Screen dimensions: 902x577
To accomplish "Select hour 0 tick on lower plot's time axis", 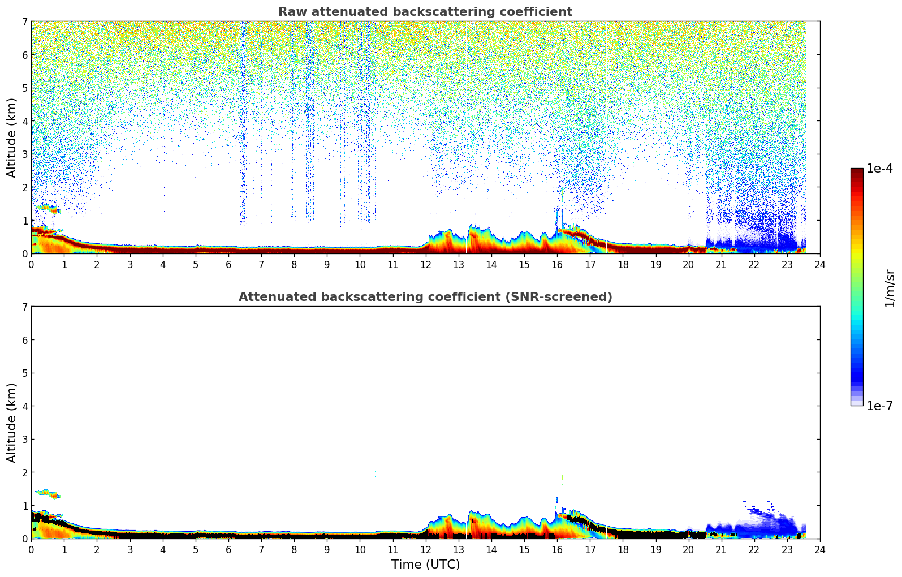I will pos(31,549).
